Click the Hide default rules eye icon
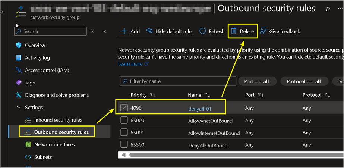This screenshot has height=168, width=344. click(149, 31)
